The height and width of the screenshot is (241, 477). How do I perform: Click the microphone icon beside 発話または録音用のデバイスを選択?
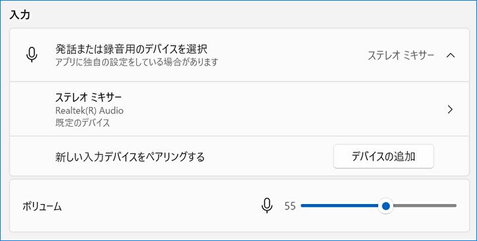coord(32,55)
